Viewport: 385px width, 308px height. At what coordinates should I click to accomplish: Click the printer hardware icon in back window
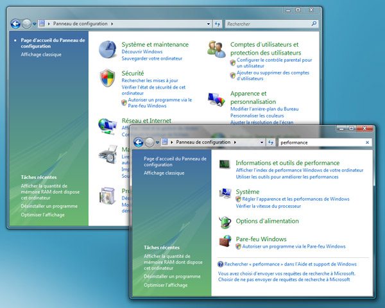click(x=108, y=154)
